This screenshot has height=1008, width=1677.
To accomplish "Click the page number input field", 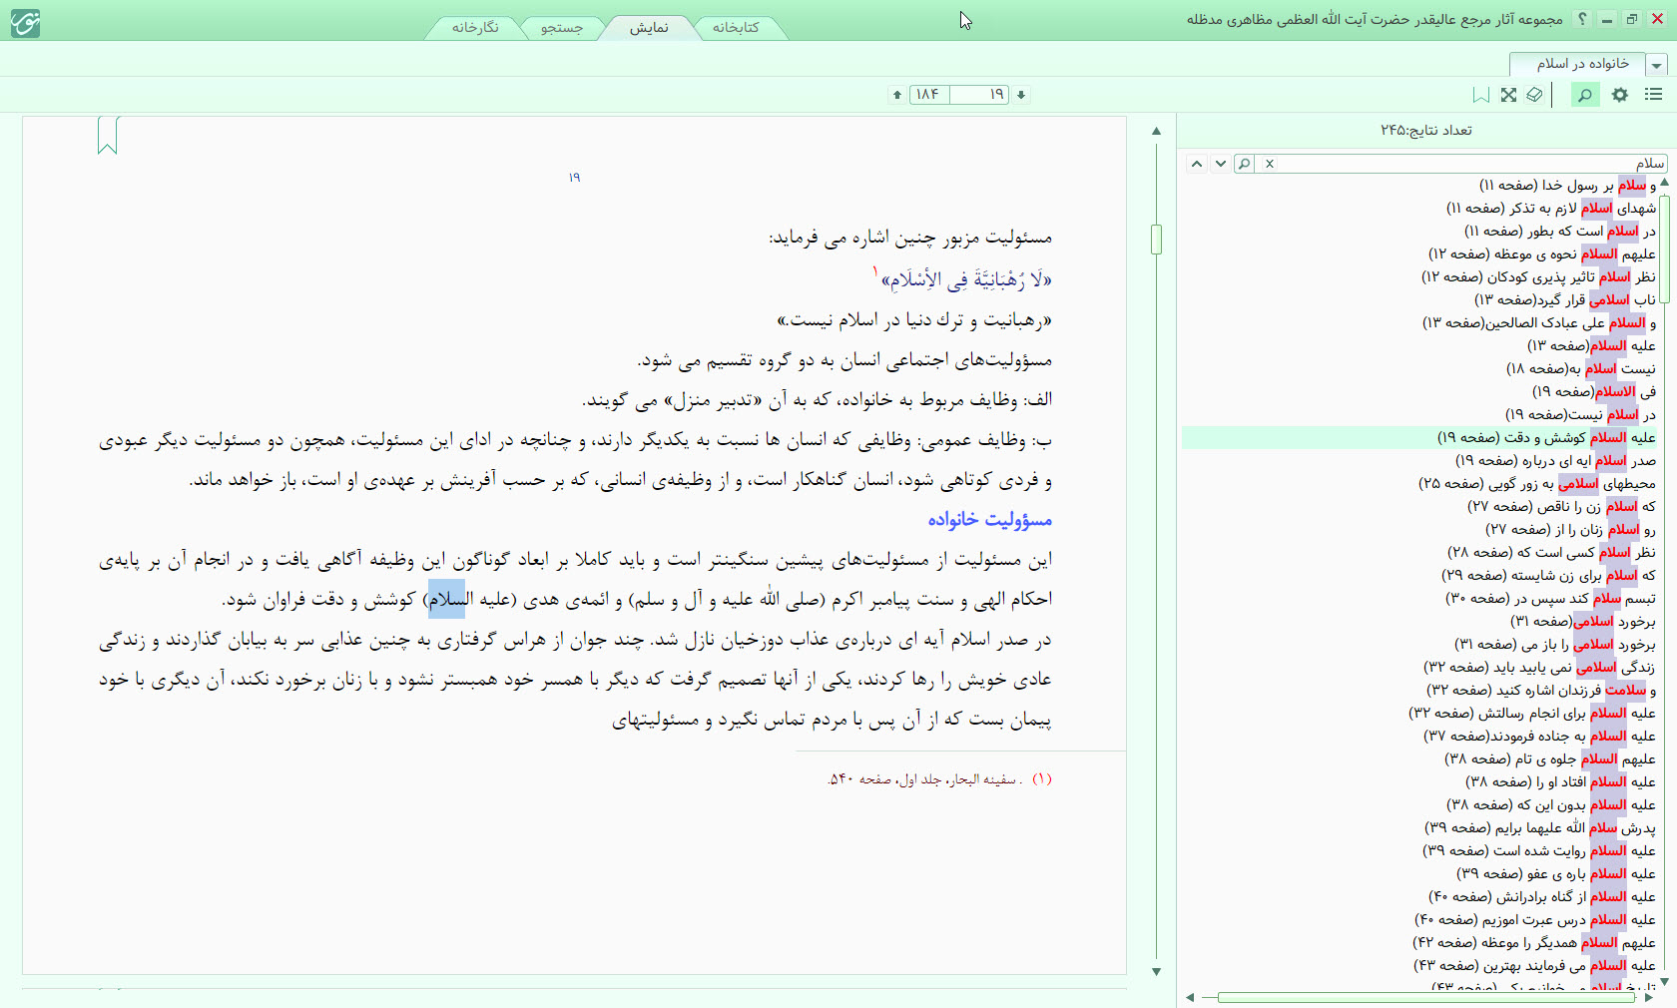I will point(979,95).
